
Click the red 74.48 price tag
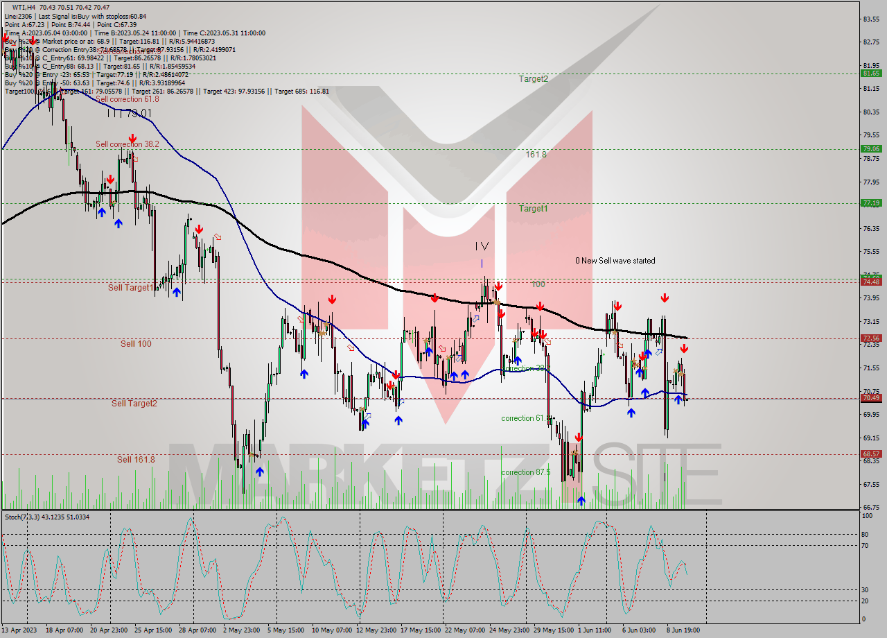point(871,282)
